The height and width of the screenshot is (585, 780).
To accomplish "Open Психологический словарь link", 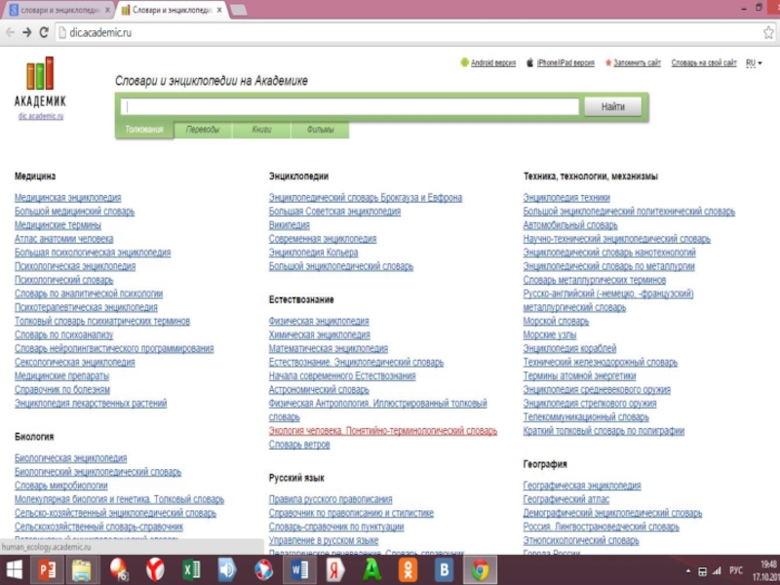I will (x=63, y=280).
